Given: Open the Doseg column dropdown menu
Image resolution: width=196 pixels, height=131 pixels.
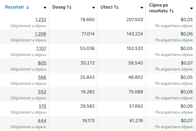Looking at the screenshot, I should click(x=94, y=8).
